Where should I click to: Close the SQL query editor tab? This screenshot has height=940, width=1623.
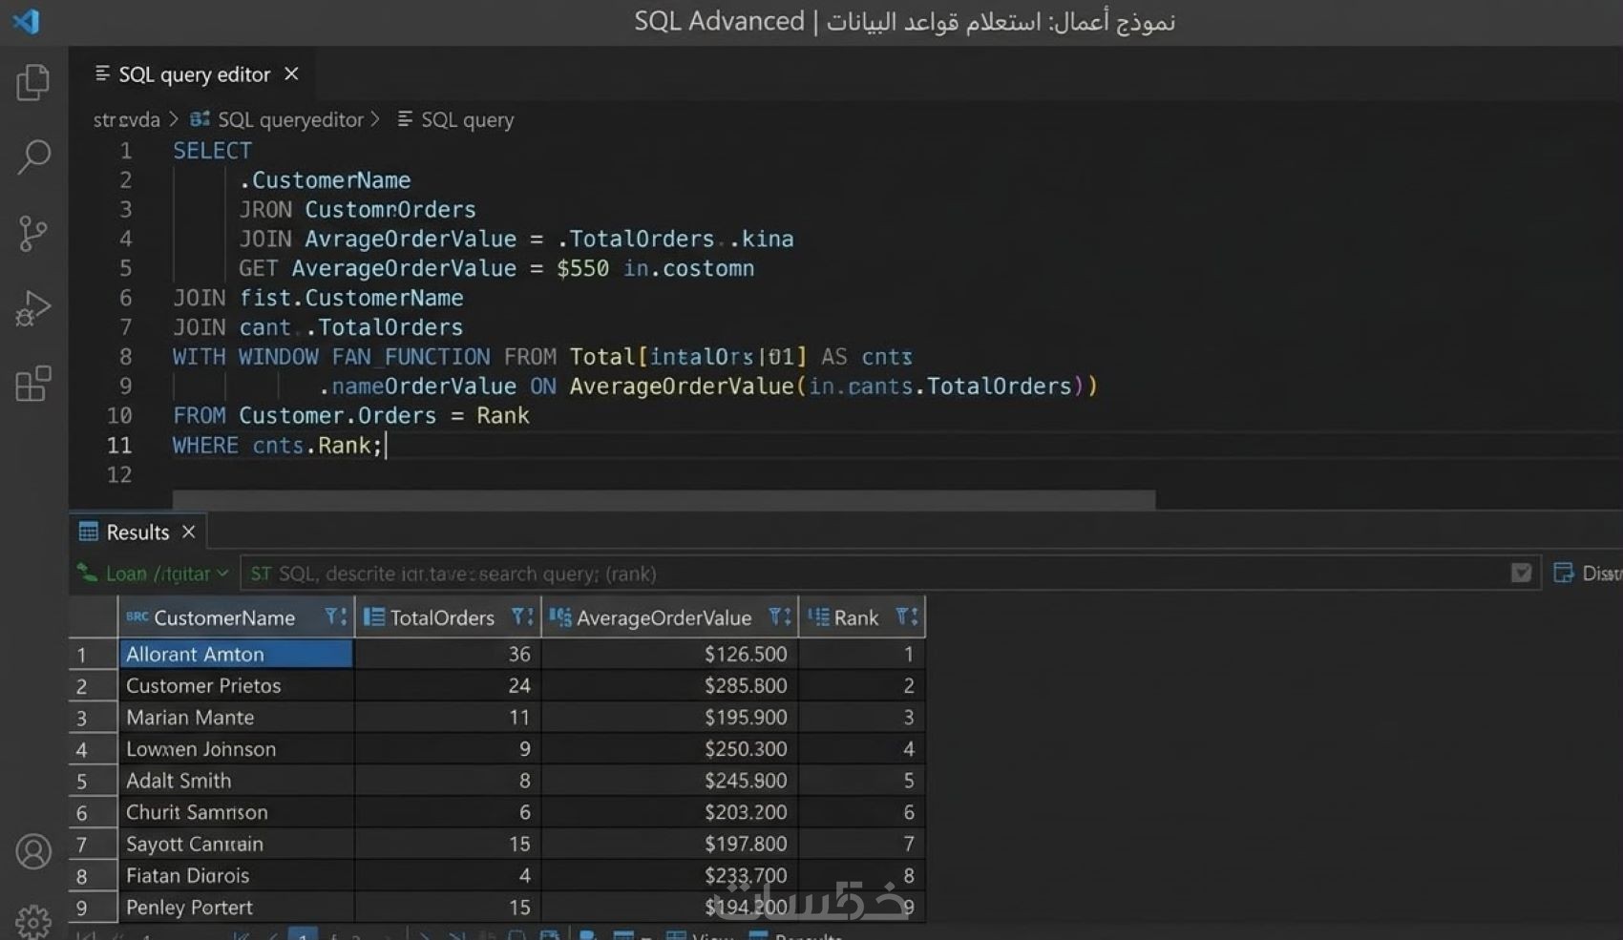pyautogui.click(x=292, y=73)
